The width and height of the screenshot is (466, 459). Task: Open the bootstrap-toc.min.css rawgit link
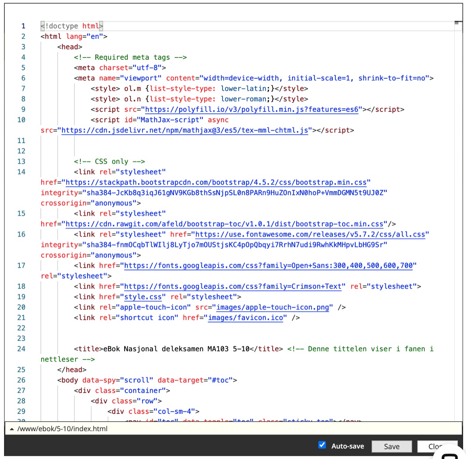click(224, 224)
